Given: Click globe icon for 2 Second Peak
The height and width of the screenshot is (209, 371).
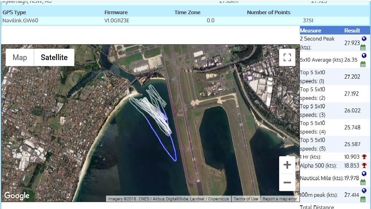Looking at the screenshot, I should click(x=364, y=39).
